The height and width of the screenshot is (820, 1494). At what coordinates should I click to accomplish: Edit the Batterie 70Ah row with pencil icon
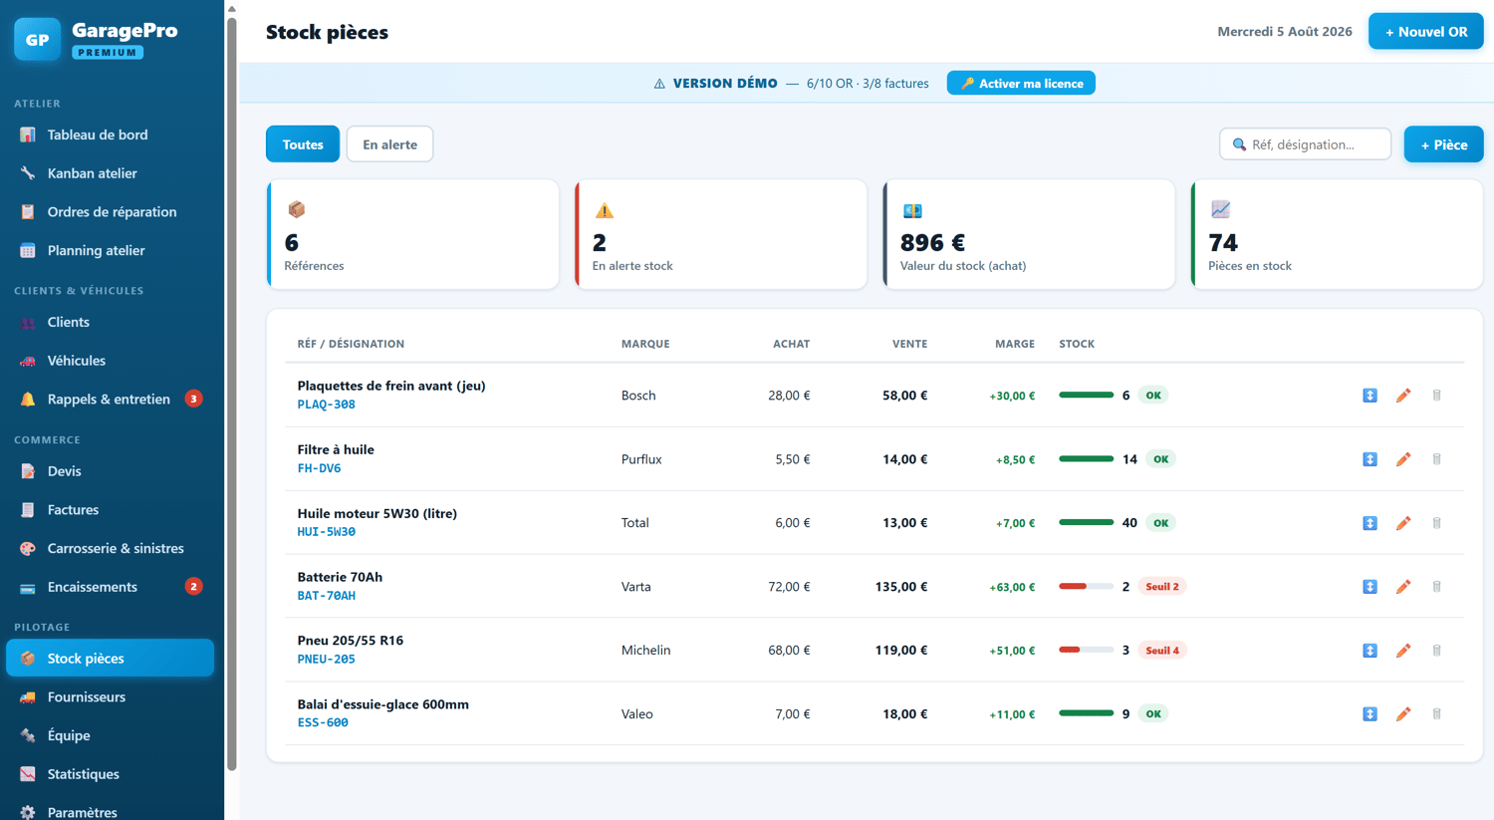tap(1403, 587)
